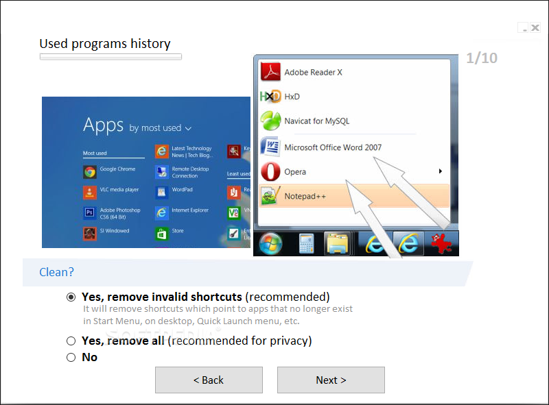This screenshot has height=405, width=549.
Task: Click the red splat taskbar icon
Action: click(441, 243)
